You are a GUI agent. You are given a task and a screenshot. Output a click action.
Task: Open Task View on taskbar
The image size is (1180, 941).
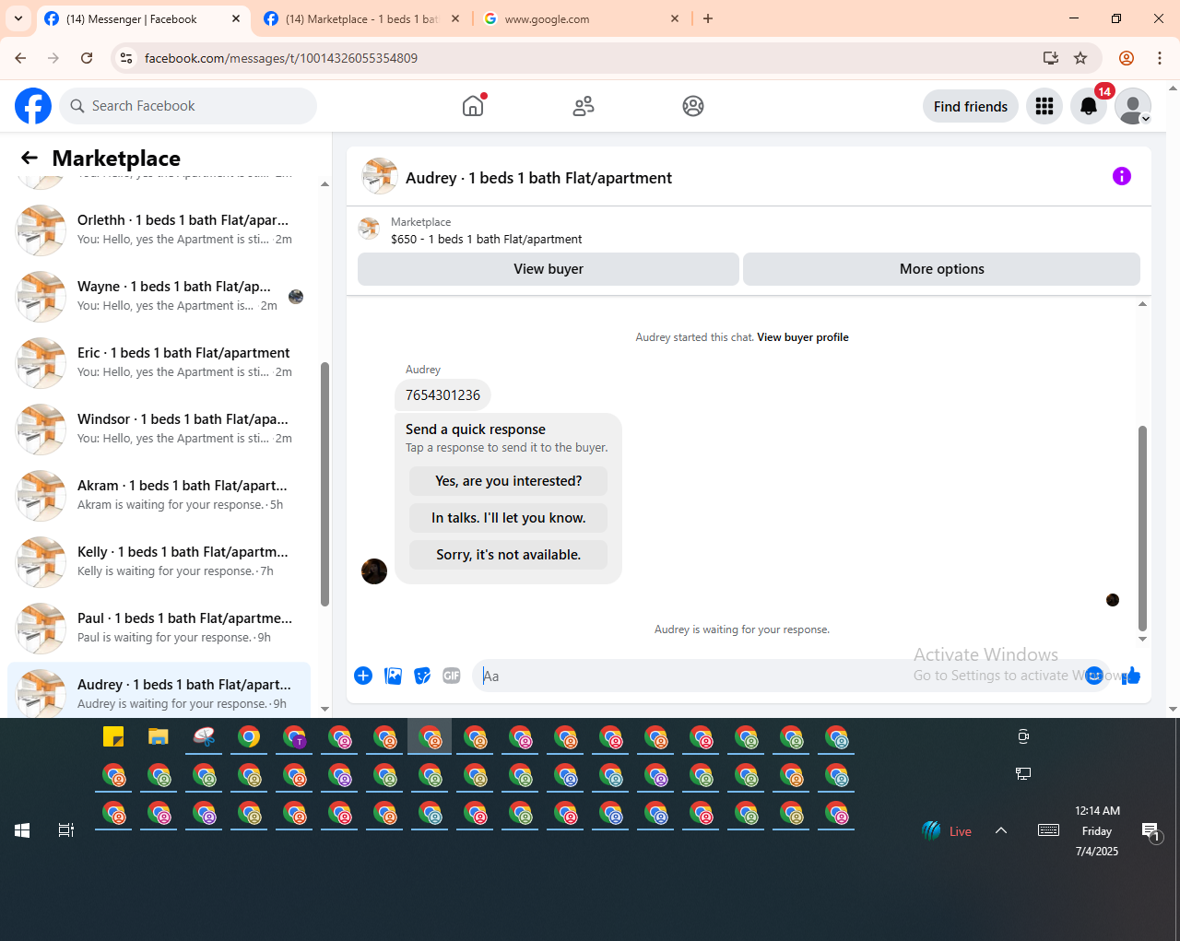pyautogui.click(x=66, y=830)
